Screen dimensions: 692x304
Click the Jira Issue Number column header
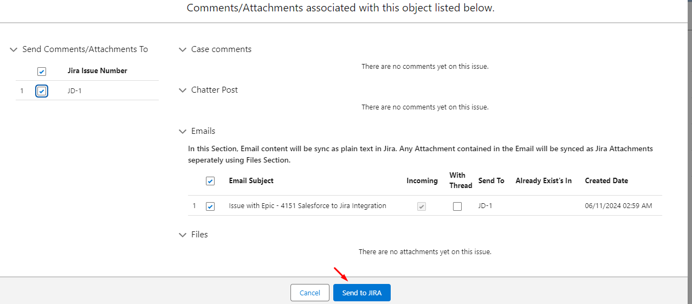(98, 70)
